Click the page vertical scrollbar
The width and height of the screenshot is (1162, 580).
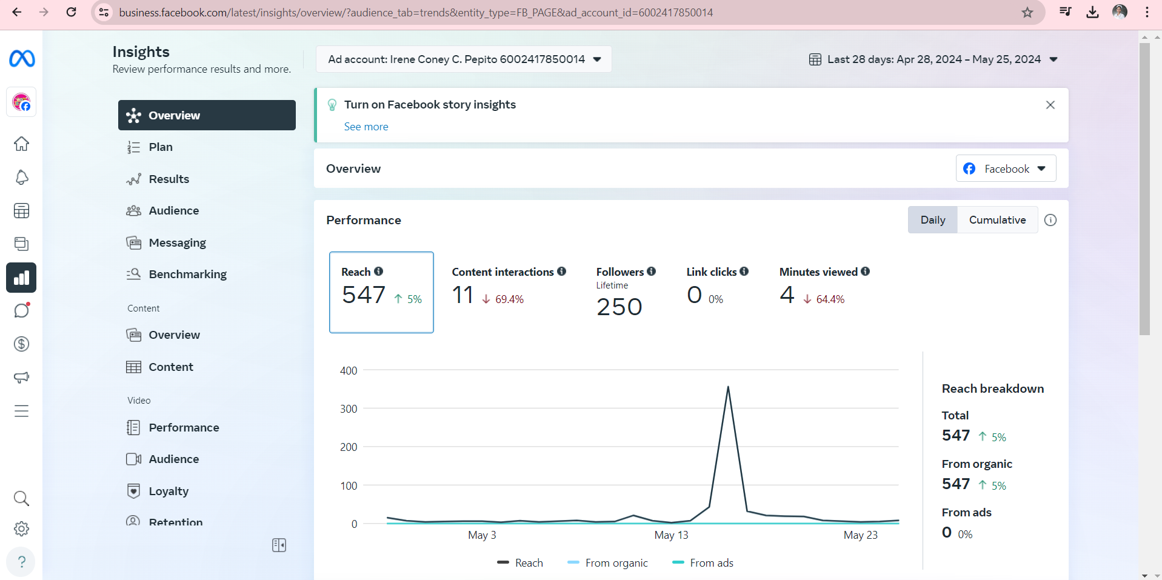point(1144,188)
